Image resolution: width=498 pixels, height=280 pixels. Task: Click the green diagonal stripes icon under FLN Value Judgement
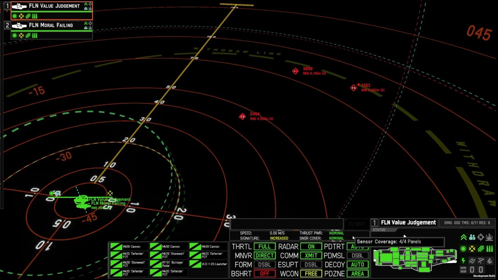pos(28,16)
